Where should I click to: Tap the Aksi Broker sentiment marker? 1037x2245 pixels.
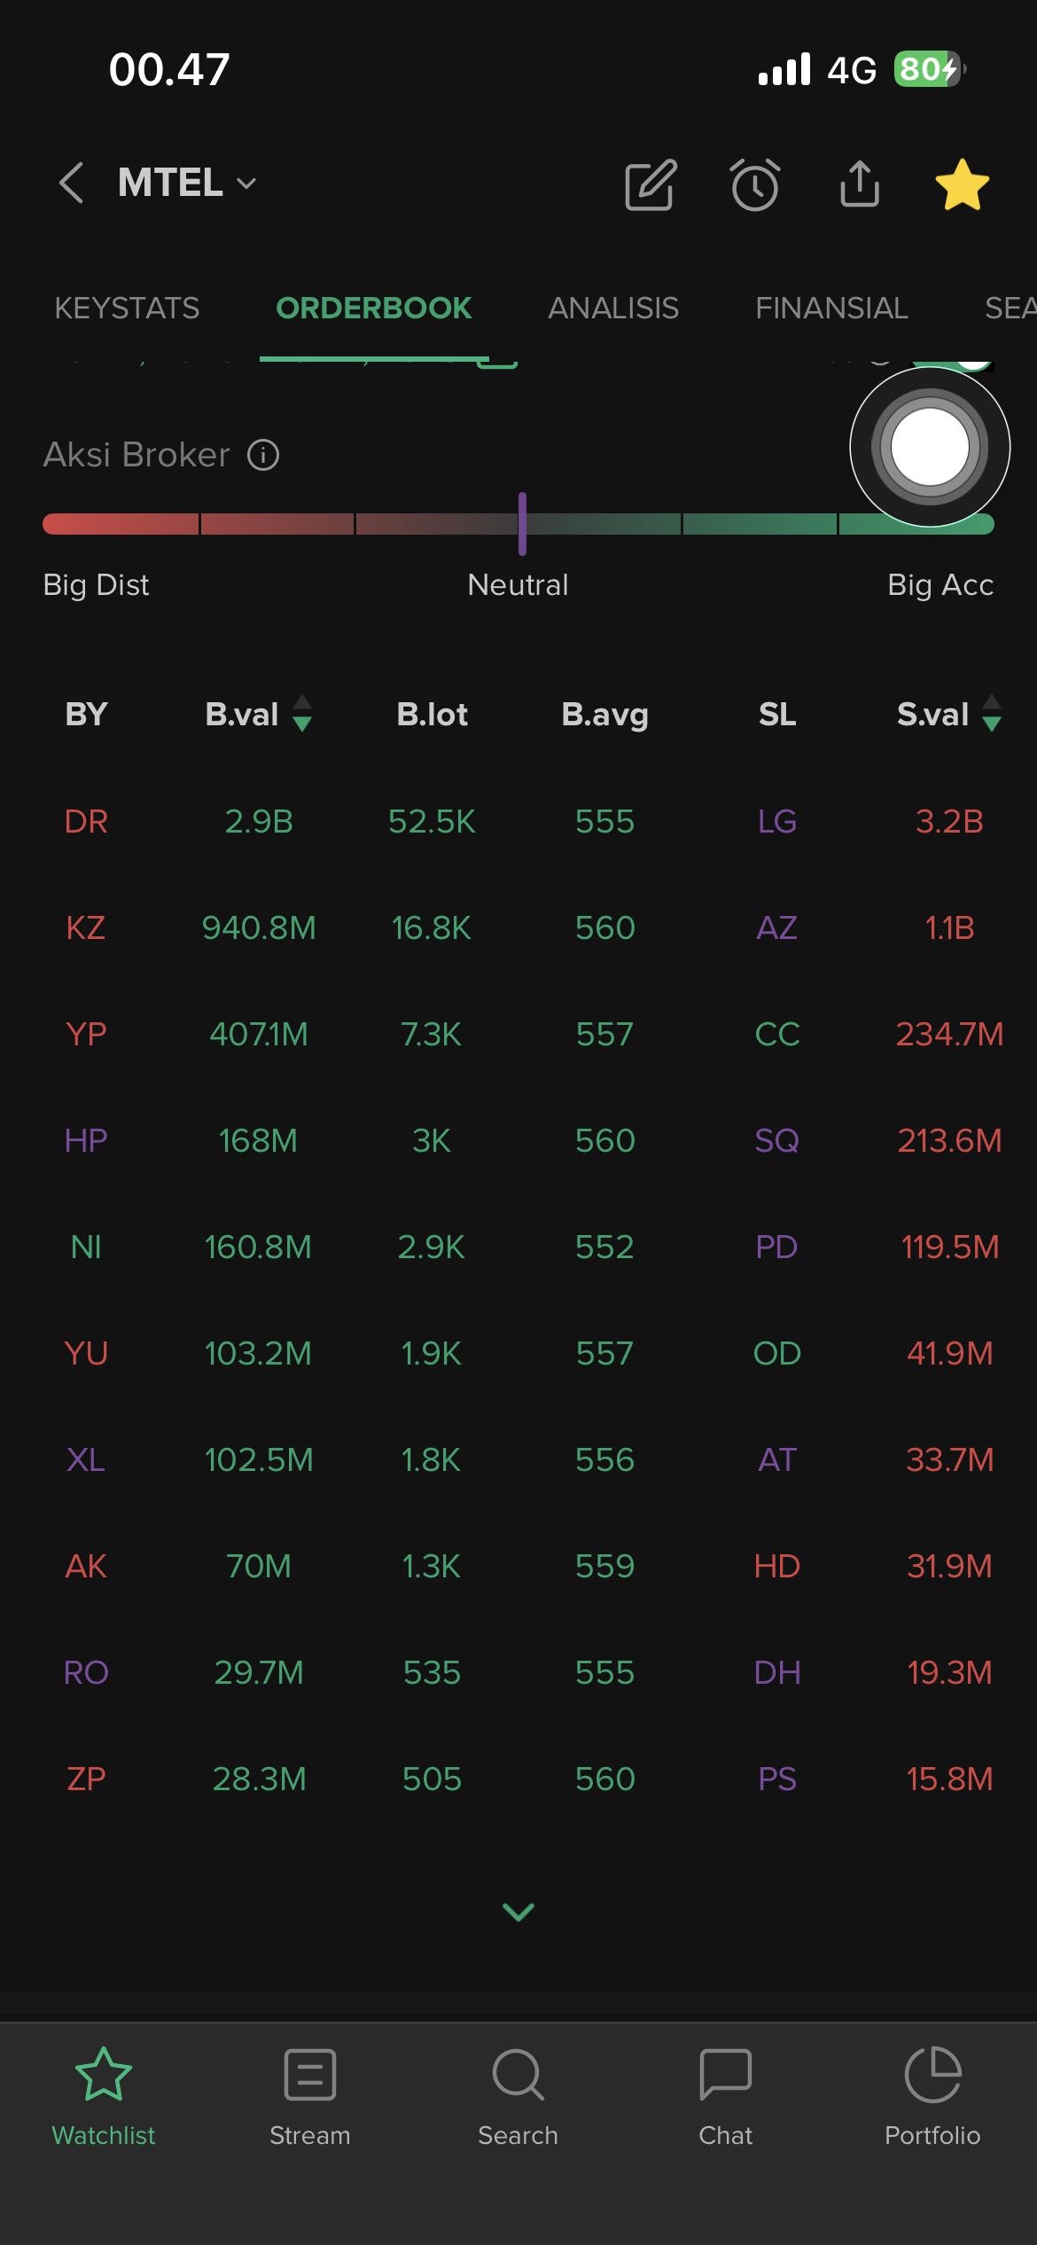tap(522, 524)
